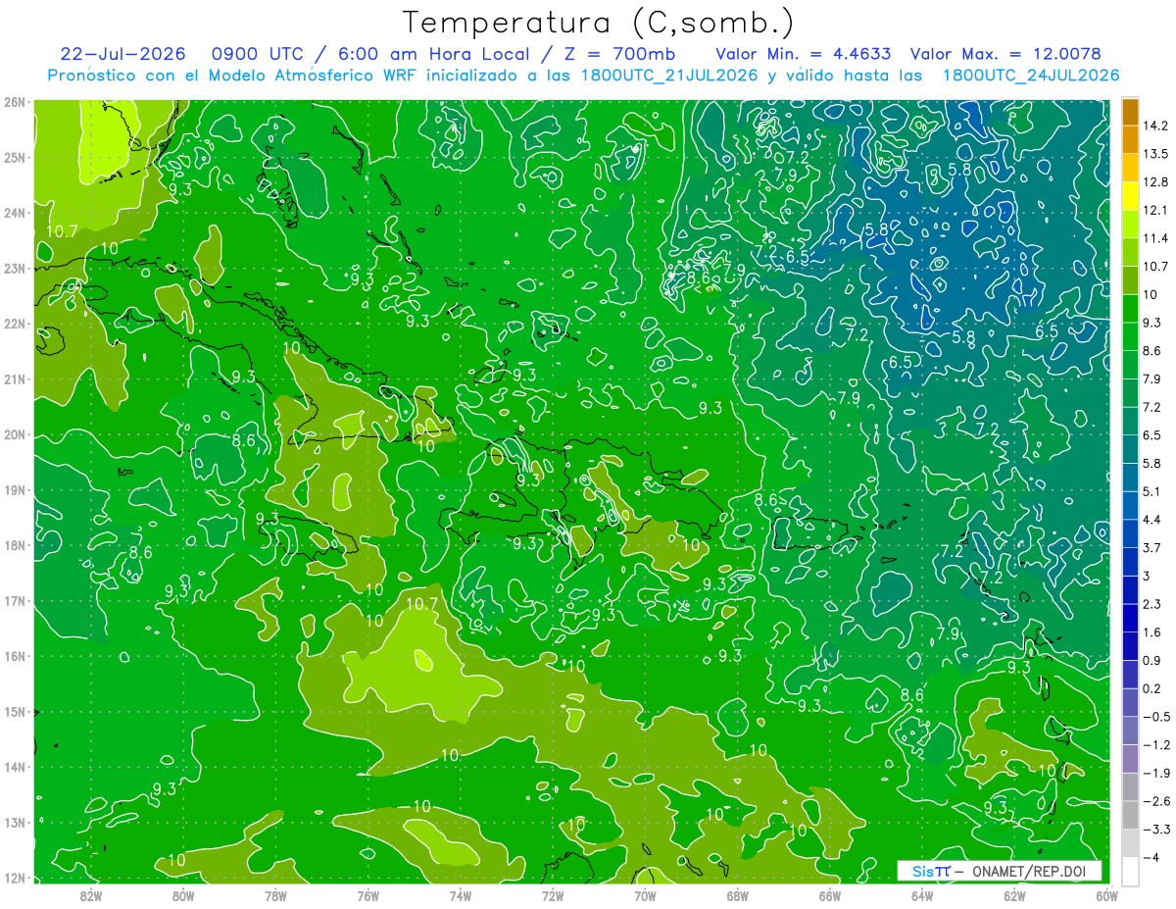The width and height of the screenshot is (1176, 909).
Task: Click the SisTT ONAMET/REP.DOI logo box
Action: [1000, 871]
